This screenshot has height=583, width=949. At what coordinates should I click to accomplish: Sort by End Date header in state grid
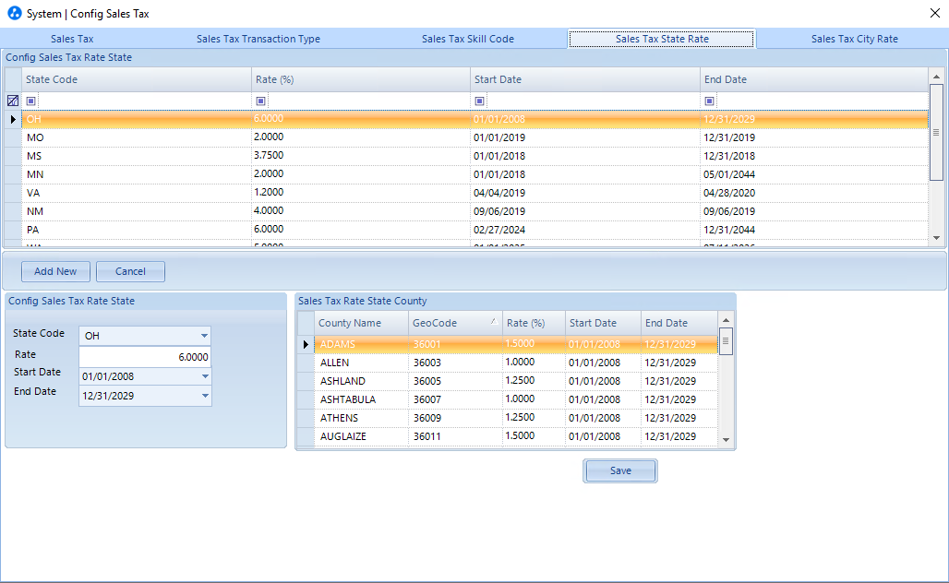click(814, 79)
